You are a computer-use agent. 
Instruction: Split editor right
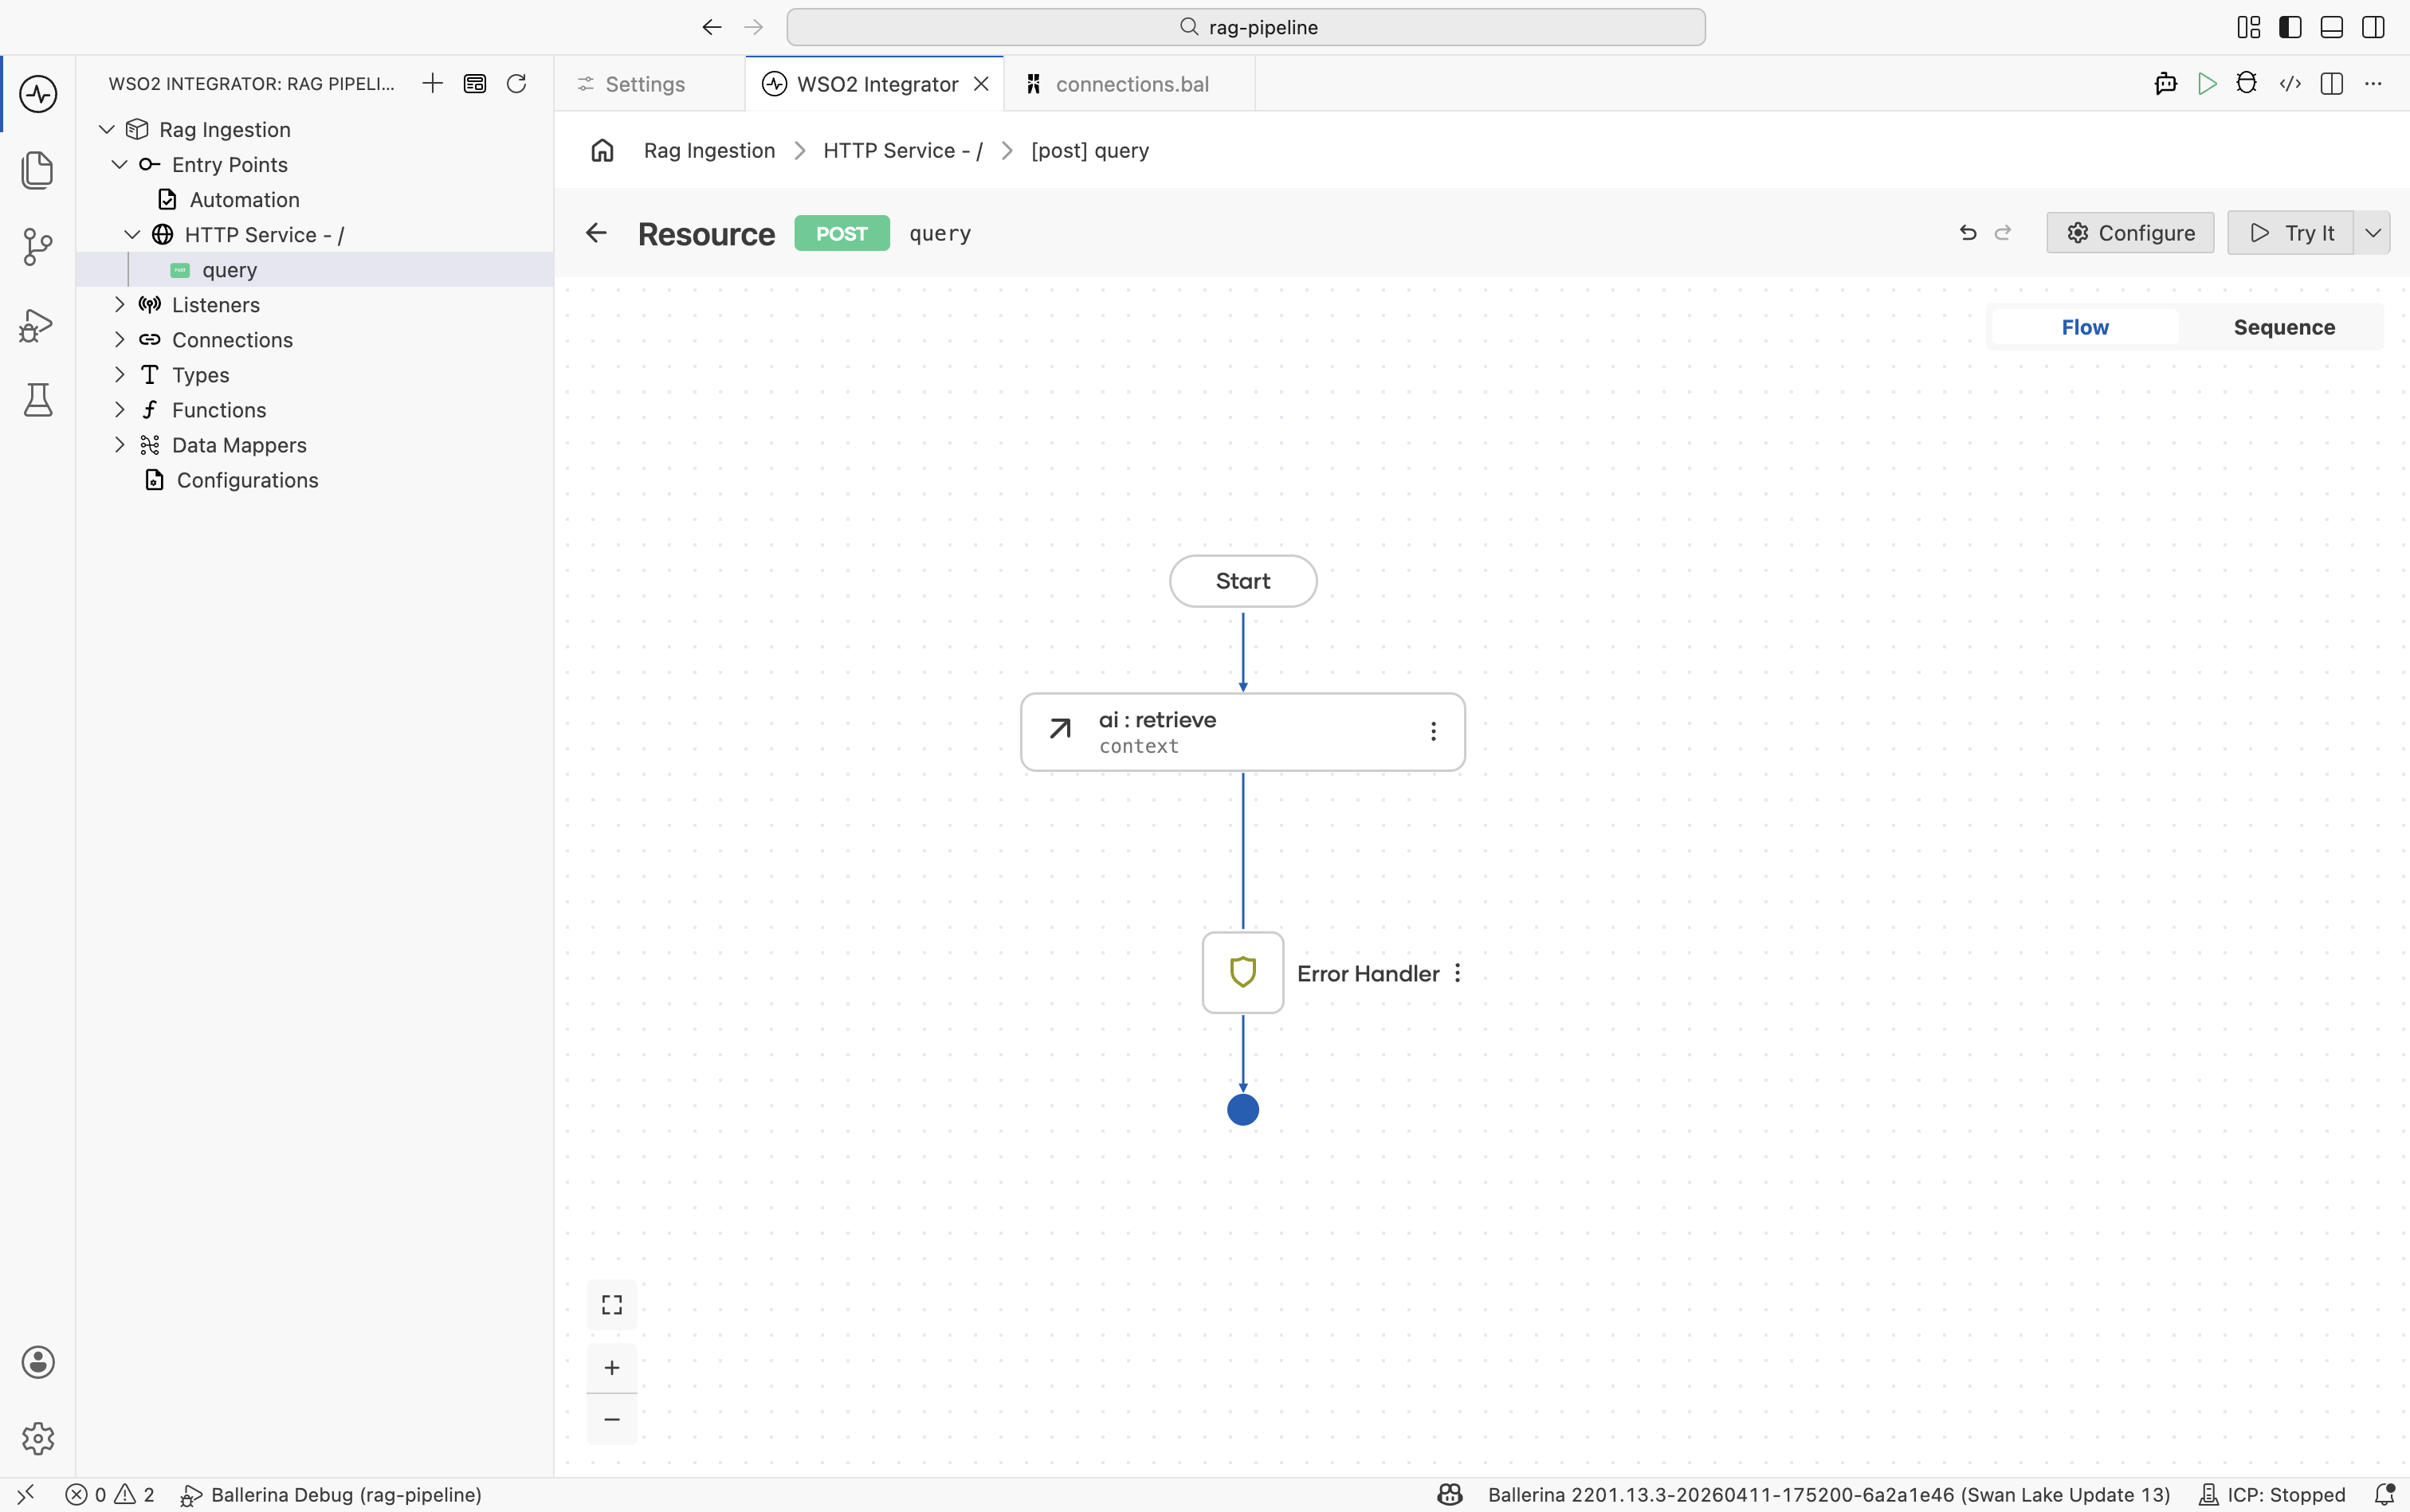(x=2332, y=84)
